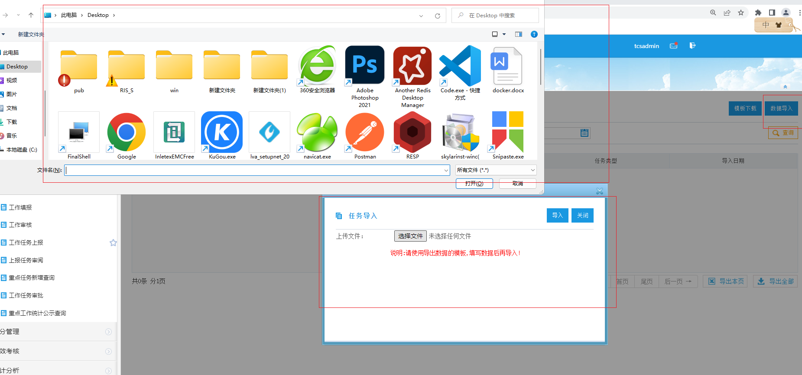802x375 pixels.
Task: Click the 新建文件夹 toolbar button
Action: [x=31, y=34]
